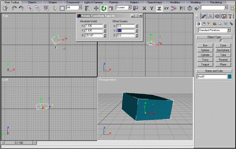
Task: Click the Teapot object type button
Action: tap(205, 64)
